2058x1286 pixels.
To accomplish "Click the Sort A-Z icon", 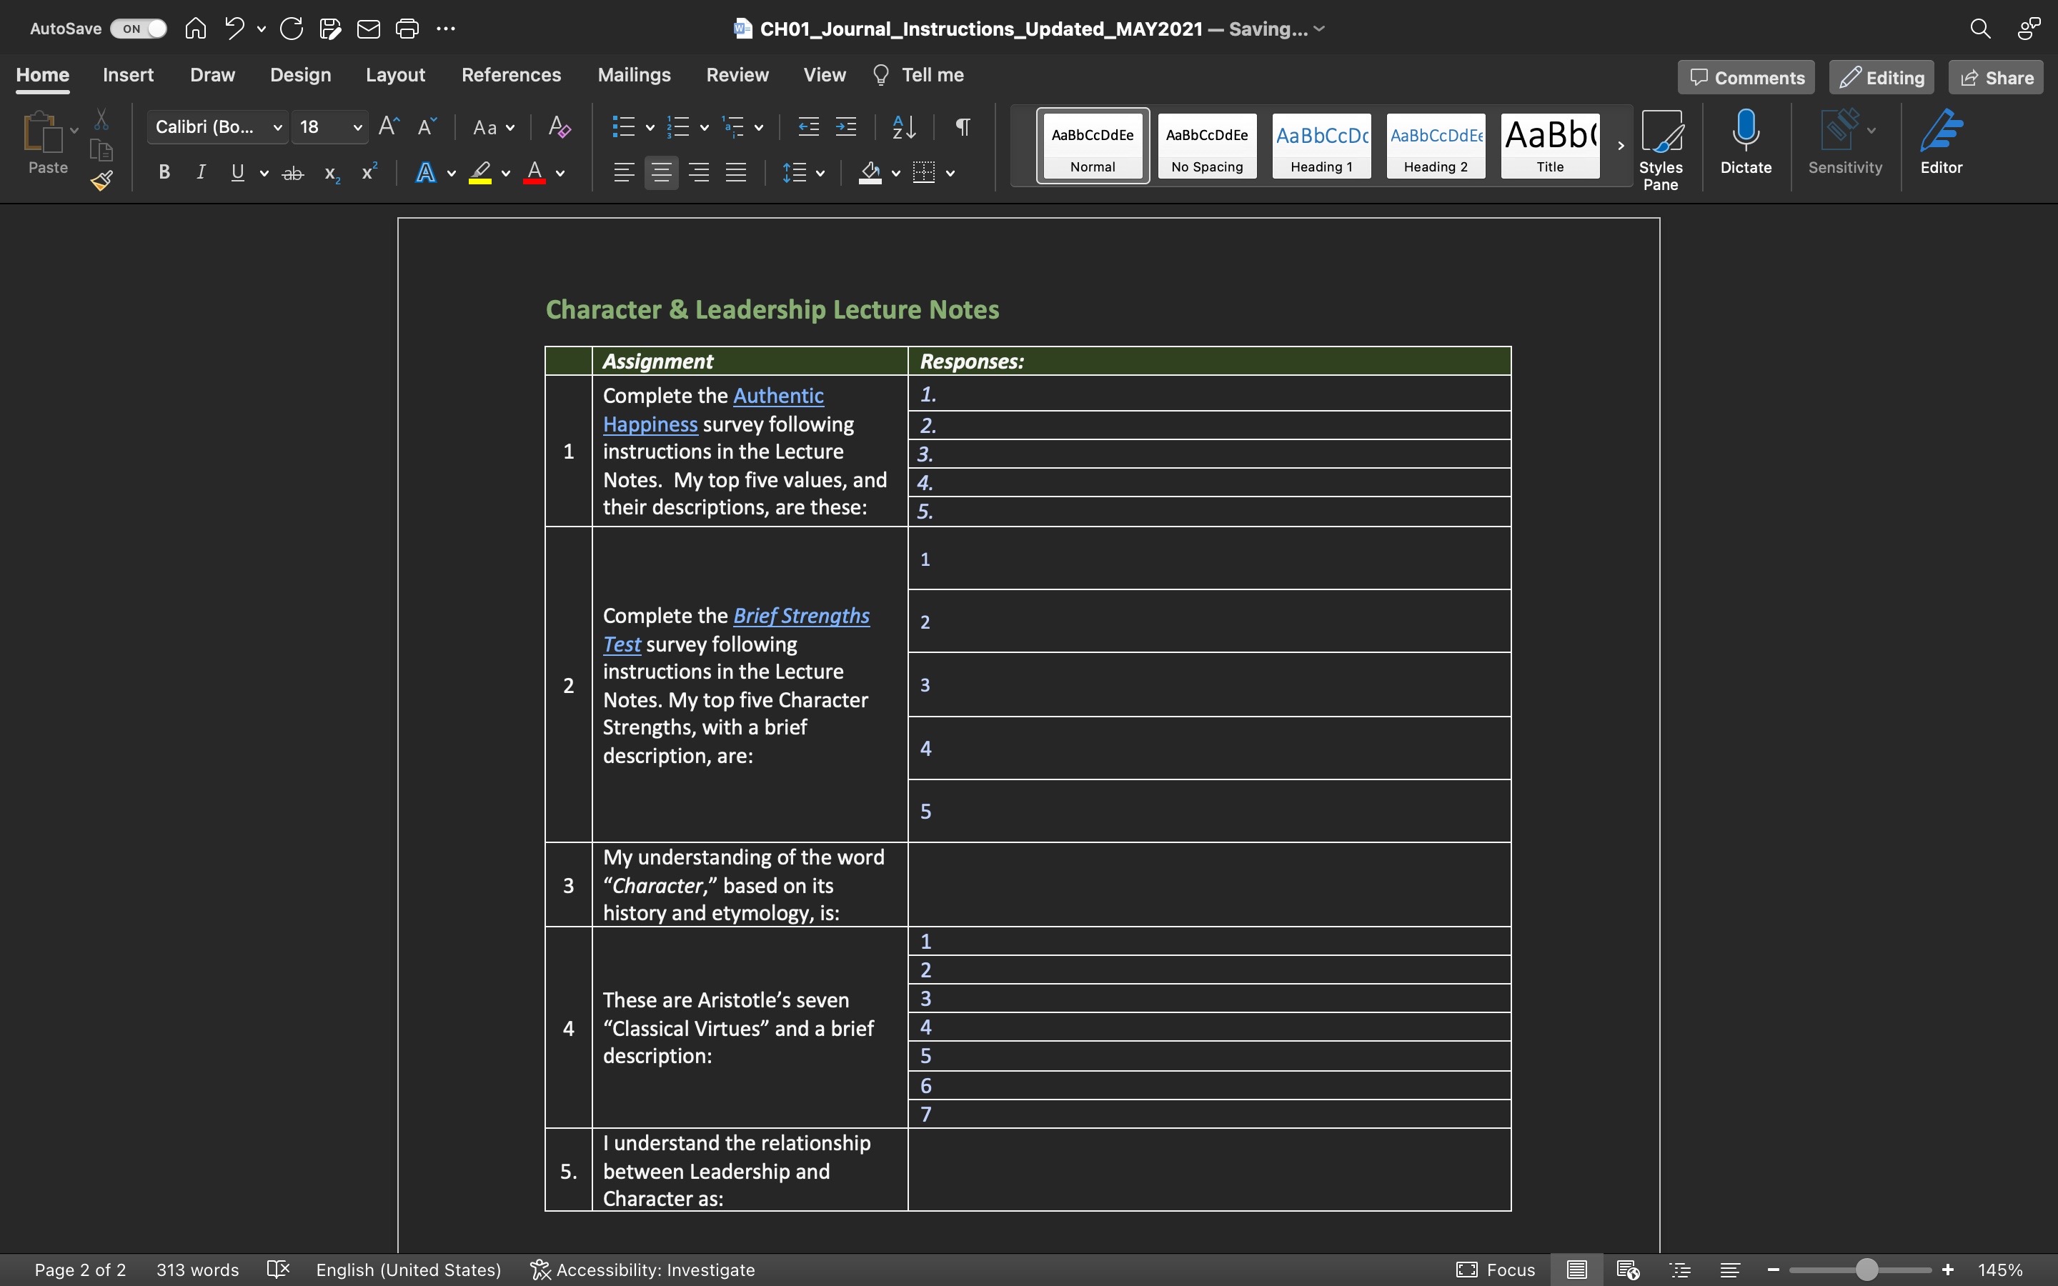I will click(x=904, y=128).
